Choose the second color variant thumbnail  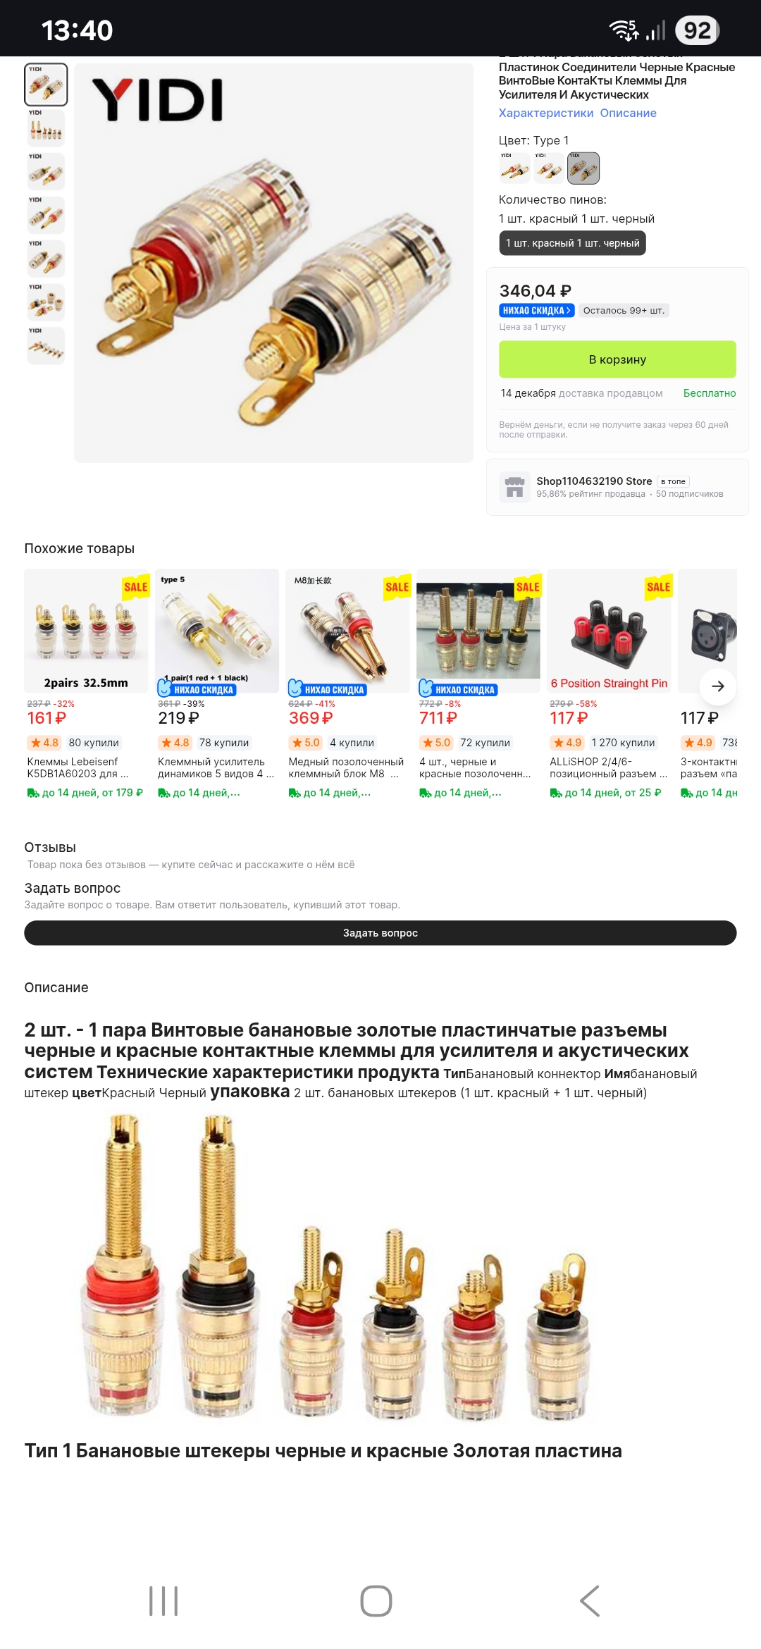549,168
